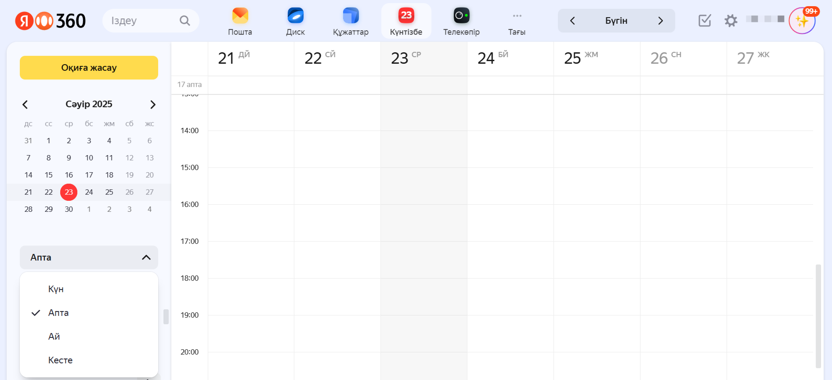Open the settings gear icon
Image resolution: width=832 pixels, height=380 pixels.
click(x=731, y=21)
